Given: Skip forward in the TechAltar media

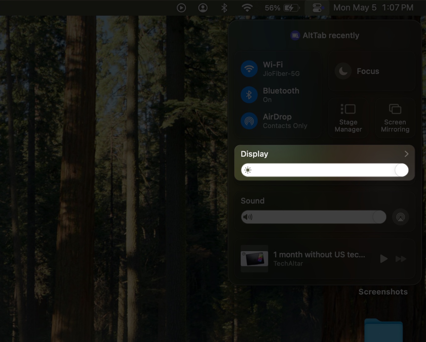Looking at the screenshot, I should pyautogui.click(x=401, y=259).
